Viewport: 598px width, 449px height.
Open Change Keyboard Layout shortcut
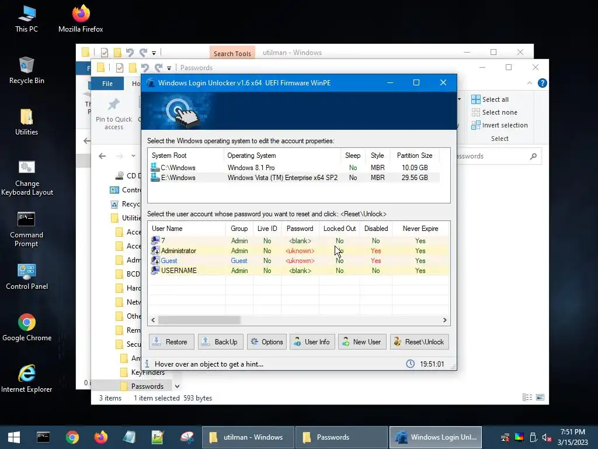click(x=27, y=178)
